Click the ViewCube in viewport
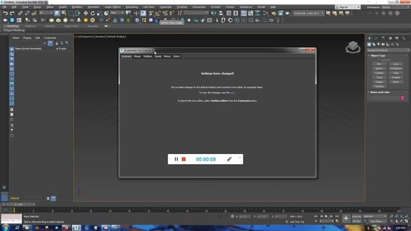 click(353, 47)
